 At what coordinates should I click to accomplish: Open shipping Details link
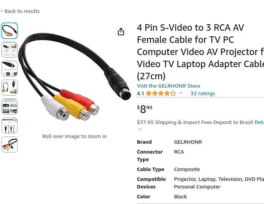tap(259, 122)
